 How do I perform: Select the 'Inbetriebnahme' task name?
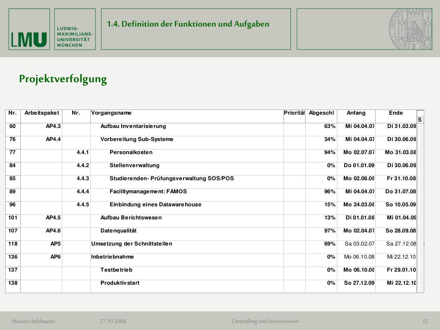(113, 257)
